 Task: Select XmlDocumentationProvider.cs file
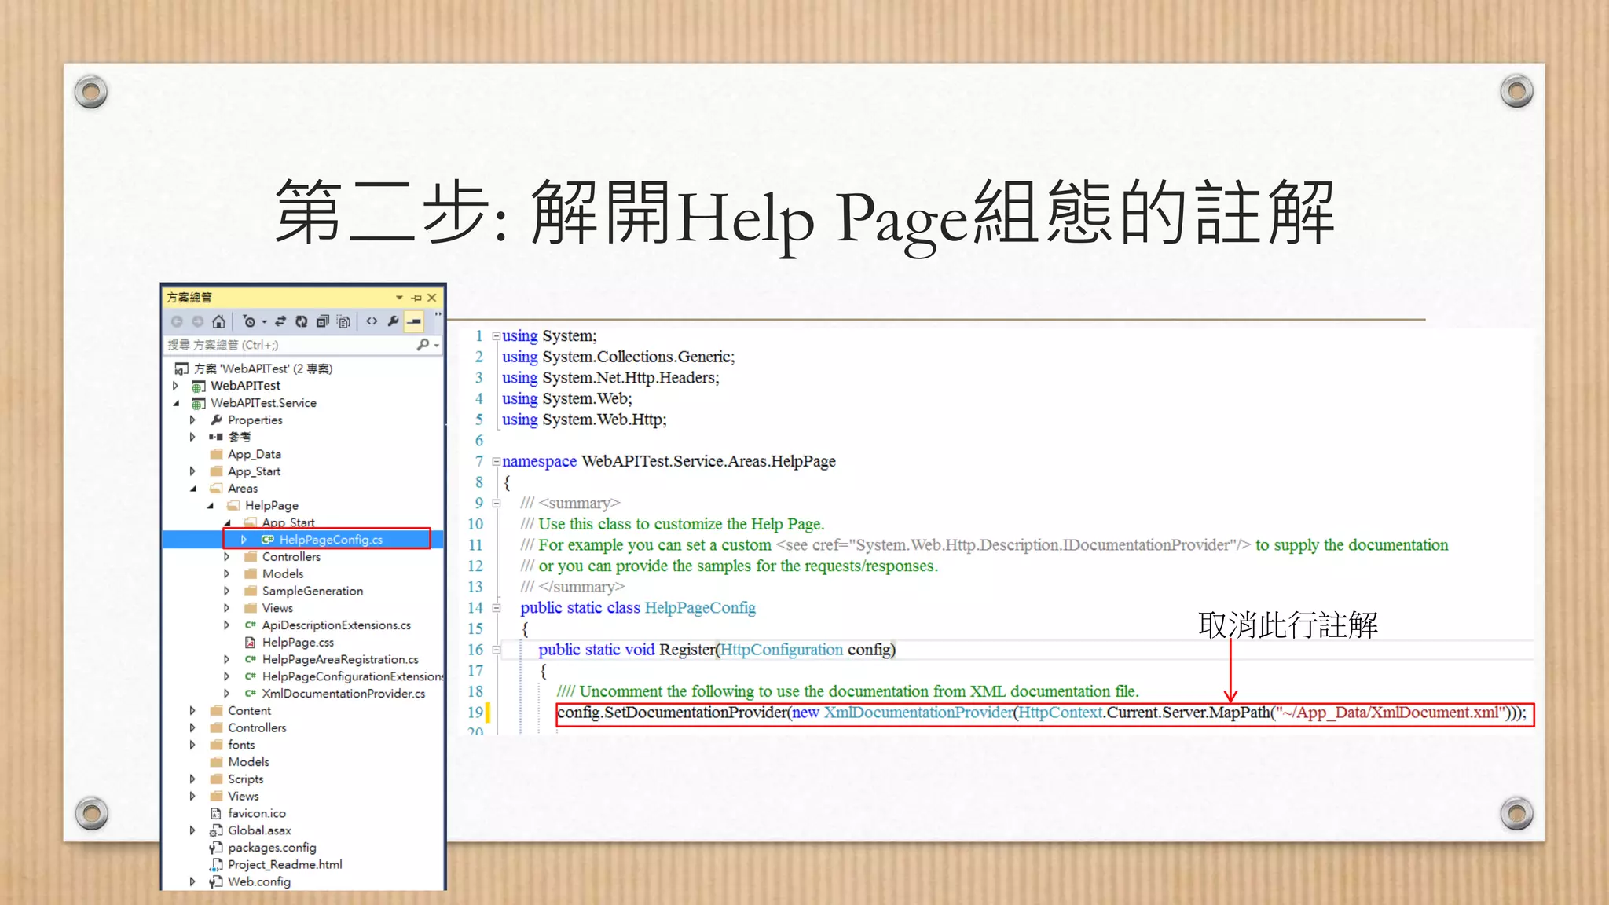click(x=343, y=694)
